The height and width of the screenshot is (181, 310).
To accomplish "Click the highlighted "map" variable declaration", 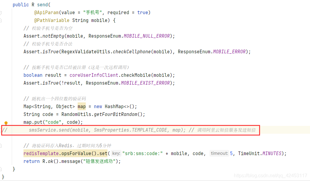I will click(82, 107).
